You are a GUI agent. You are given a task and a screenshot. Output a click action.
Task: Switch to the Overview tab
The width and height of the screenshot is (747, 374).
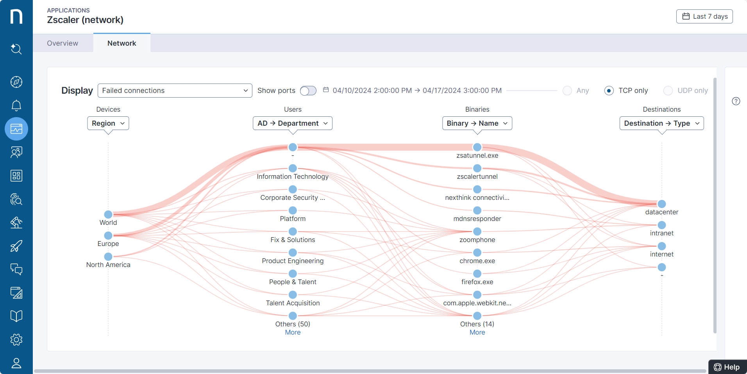[x=62, y=43]
